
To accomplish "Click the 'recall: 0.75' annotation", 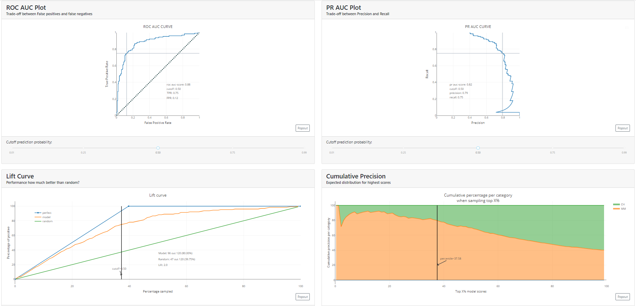I will (456, 97).
